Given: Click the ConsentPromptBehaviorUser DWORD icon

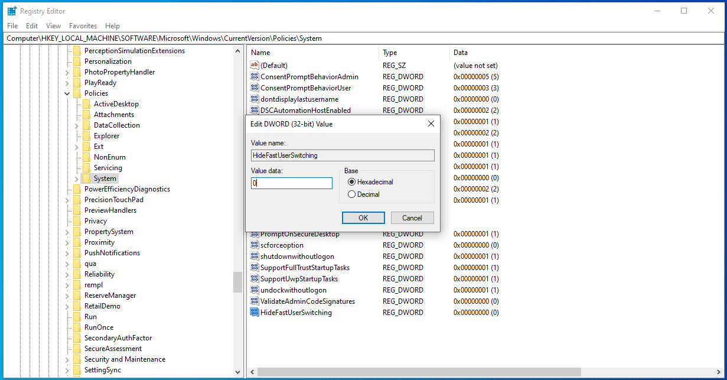Looking at the screenshot, I should coord(255,88).
